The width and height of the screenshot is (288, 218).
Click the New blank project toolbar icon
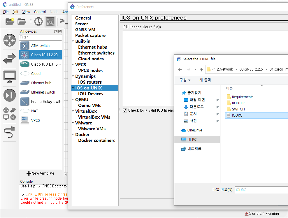(10, 21)
